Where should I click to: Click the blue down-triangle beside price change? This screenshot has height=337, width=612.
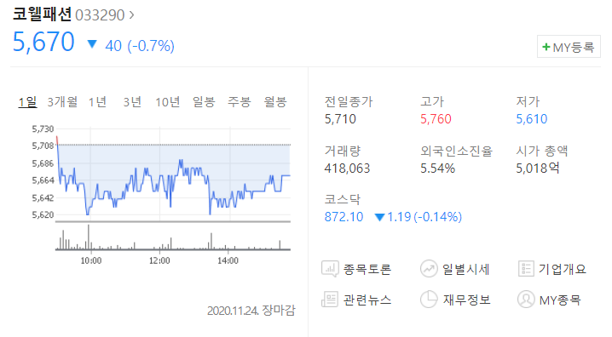point(92,44)
